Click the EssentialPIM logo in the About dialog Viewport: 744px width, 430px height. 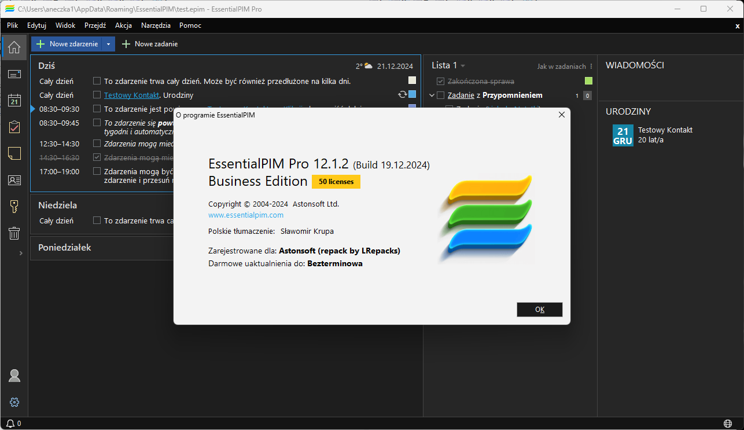pyautogui.click(x=485, y=218)
